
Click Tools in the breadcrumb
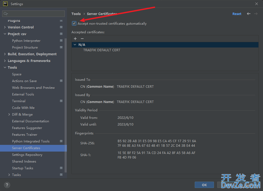coord(76,14)
